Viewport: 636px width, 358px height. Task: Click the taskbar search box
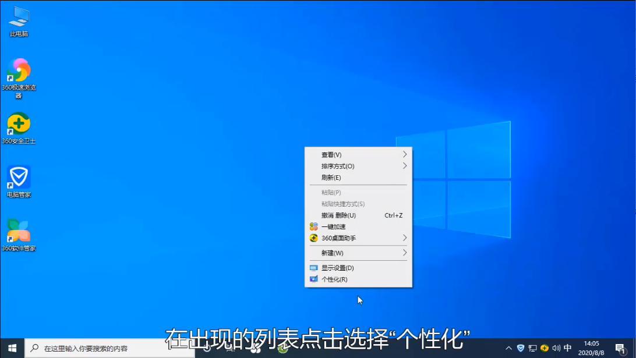tap(111, 348)
